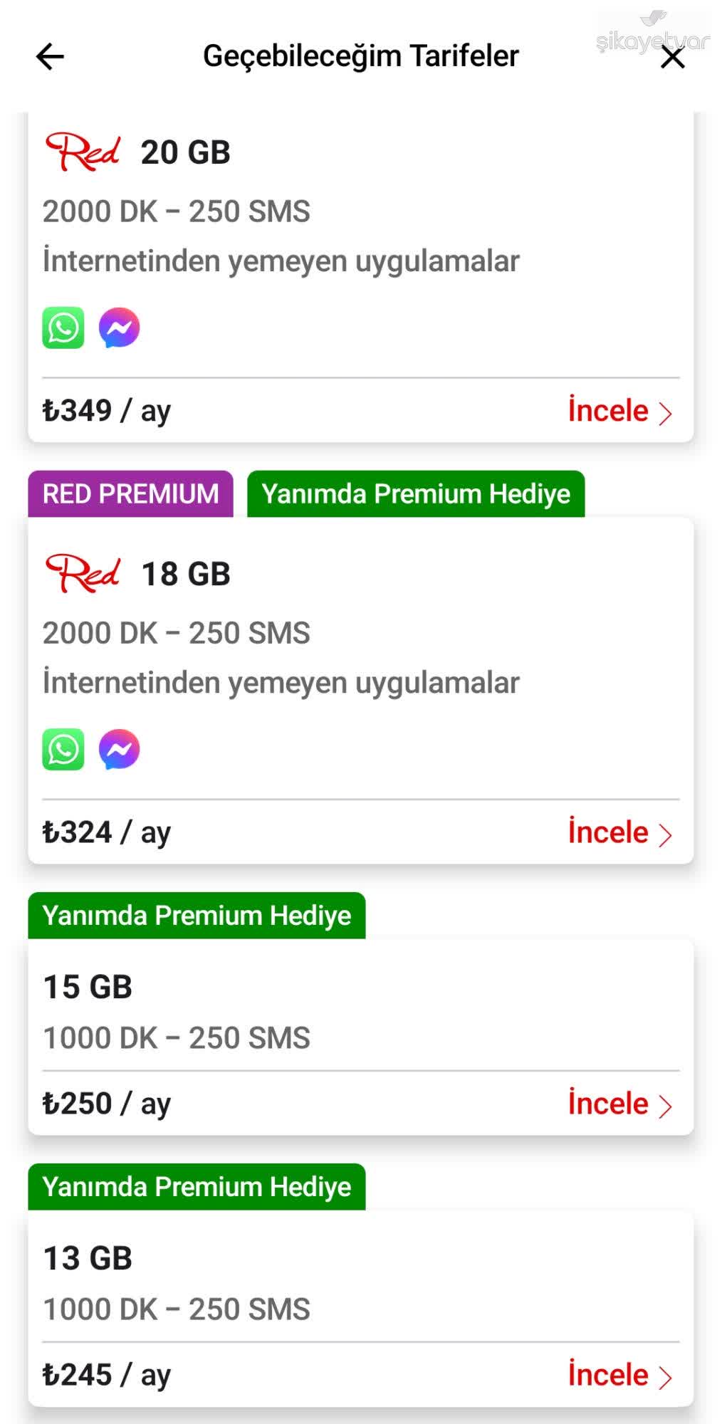The height and width of the screenshot is (1424, 722).
Task: Tap WhatsApp icon in the 18 GB plan
Action: [63, 749]
